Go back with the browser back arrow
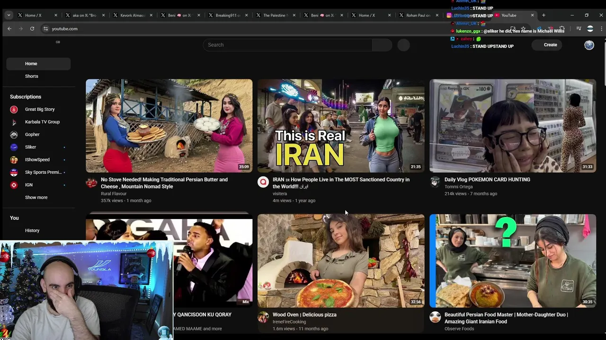Screen dimensions: 606x340 pyautogui.click(x=9, y=29)
